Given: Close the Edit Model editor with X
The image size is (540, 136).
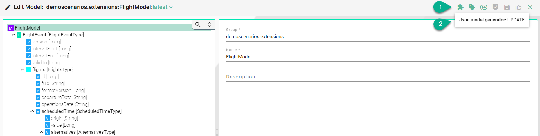Looking at the screenshot, I should 530,7.
